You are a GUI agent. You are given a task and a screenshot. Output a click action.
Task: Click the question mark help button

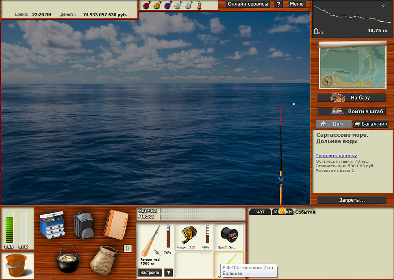(x=279, y=4)
